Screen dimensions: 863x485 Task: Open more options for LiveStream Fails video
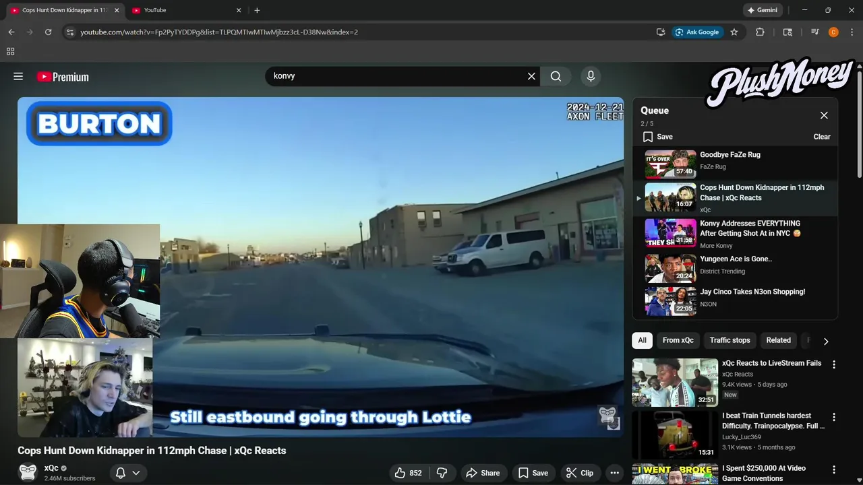[x=834, y=364]
